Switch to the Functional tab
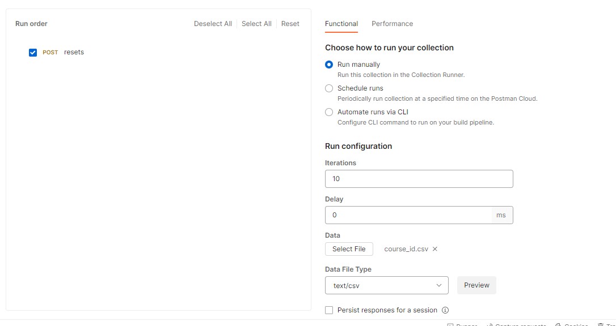Viewport: 616px width, 326px height. (x=341, y=24)
